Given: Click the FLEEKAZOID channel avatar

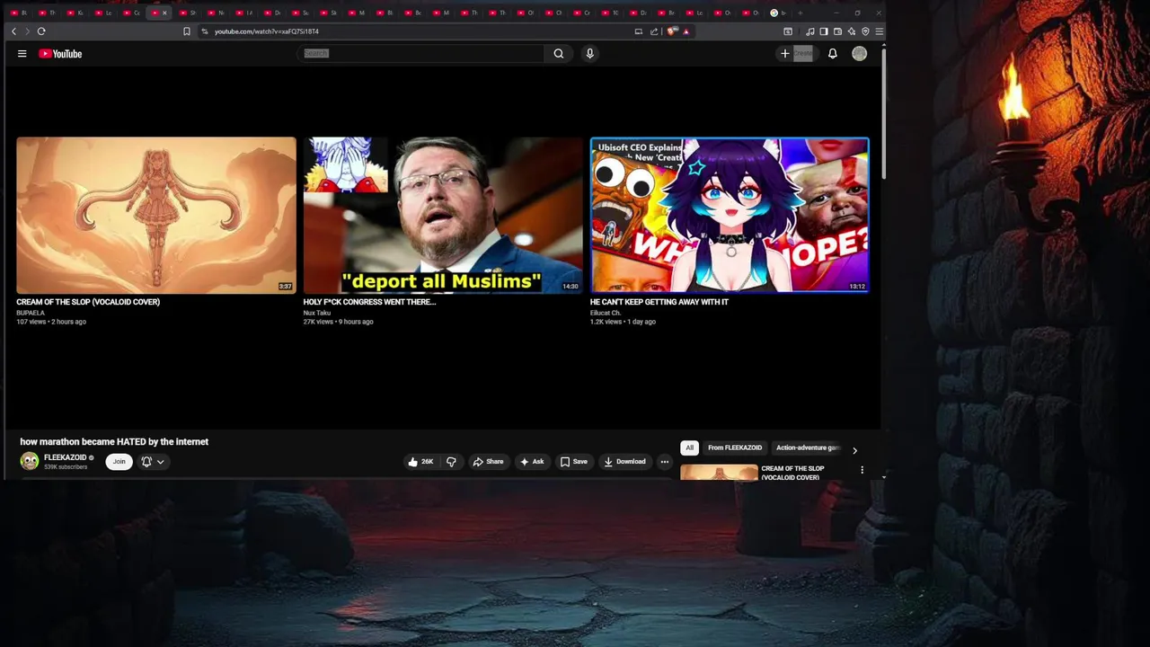Looking at the screenshot, I should click(30, 461).
